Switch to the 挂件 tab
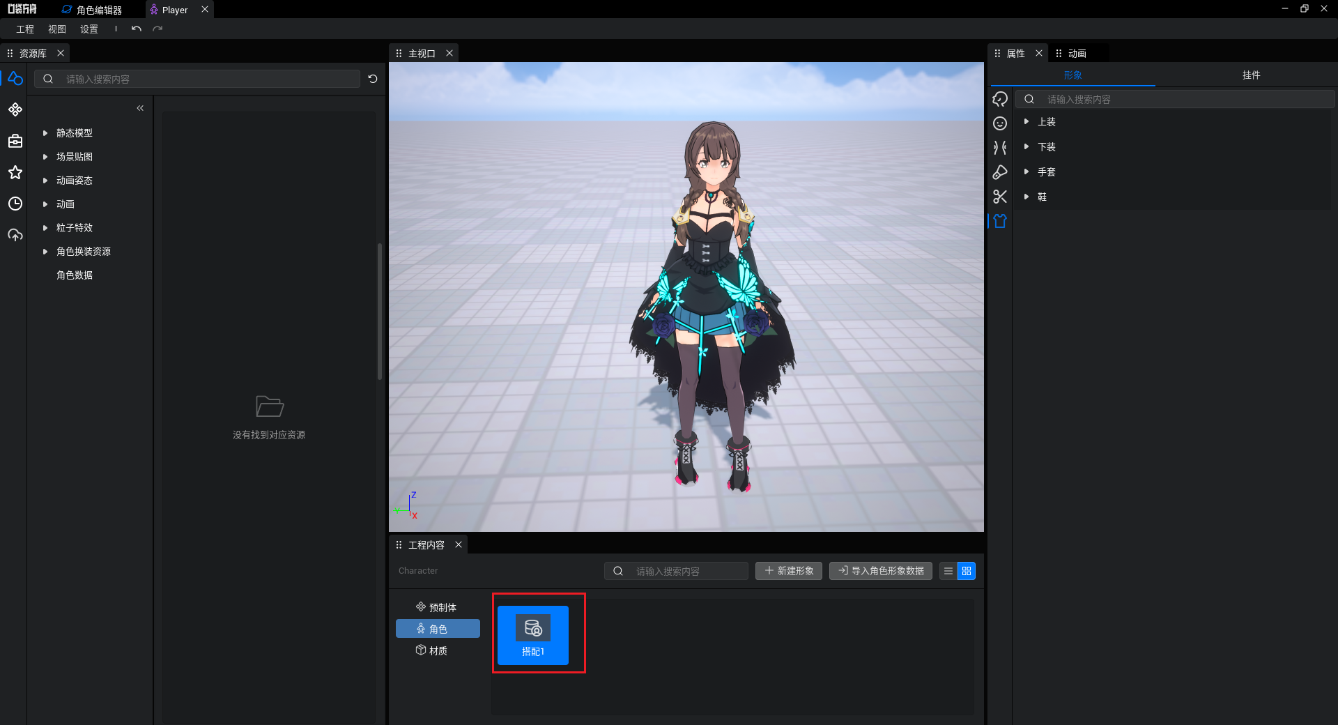Screen dimensions: 1338x725 (1252, 75)
